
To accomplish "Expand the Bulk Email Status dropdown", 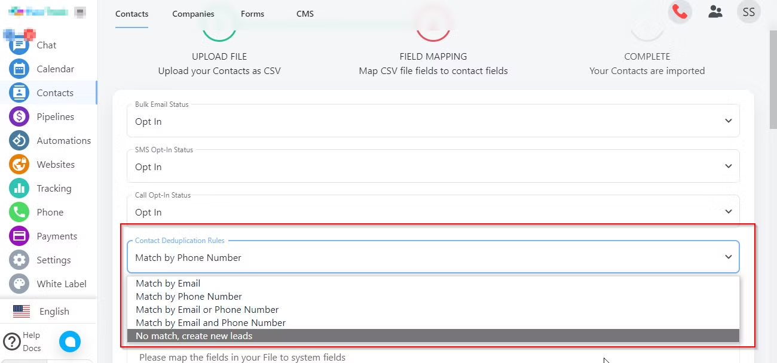I will 433,121.
